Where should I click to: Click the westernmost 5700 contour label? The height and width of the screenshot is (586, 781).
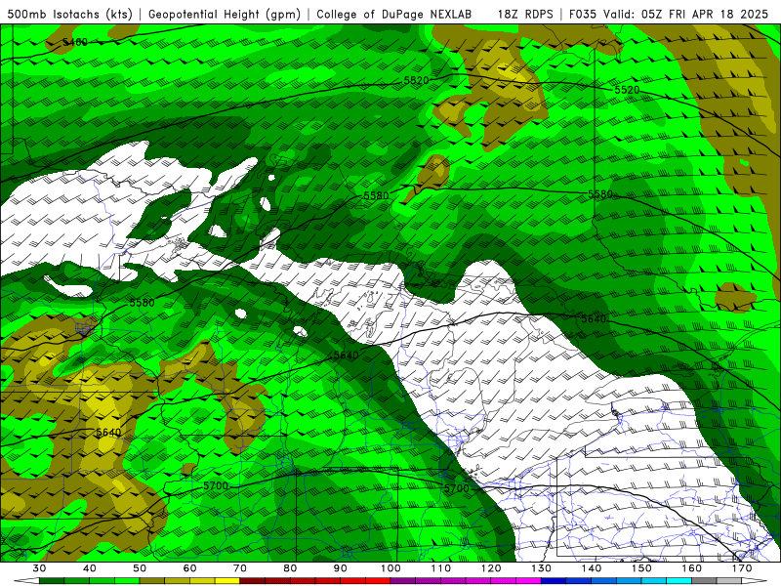216,485
